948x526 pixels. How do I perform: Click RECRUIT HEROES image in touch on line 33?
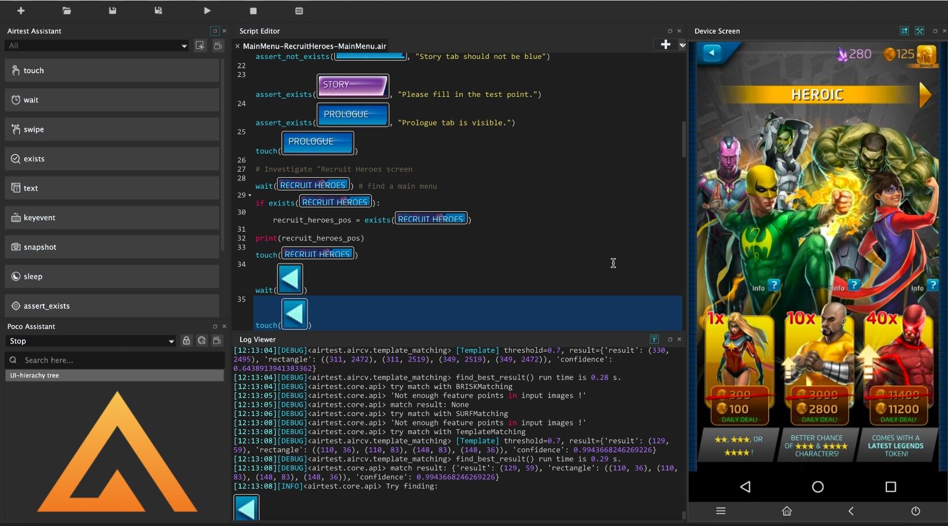(317, 254)
